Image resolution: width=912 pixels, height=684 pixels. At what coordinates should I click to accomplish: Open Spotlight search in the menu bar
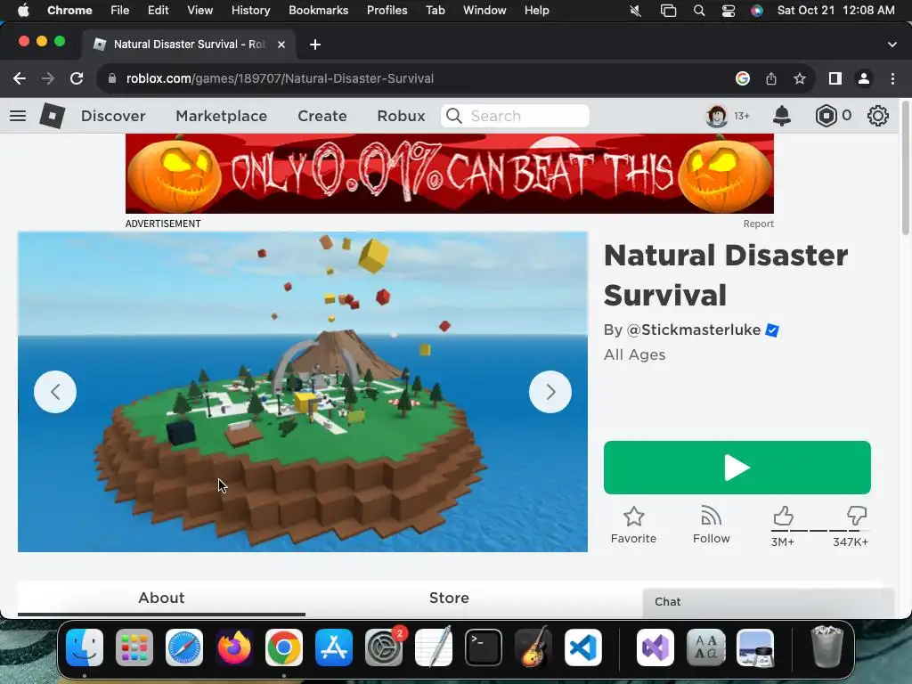pos(699,11)
